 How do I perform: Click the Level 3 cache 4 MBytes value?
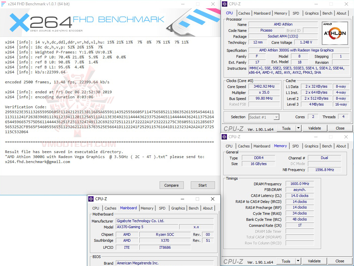(x=316, y=104)
